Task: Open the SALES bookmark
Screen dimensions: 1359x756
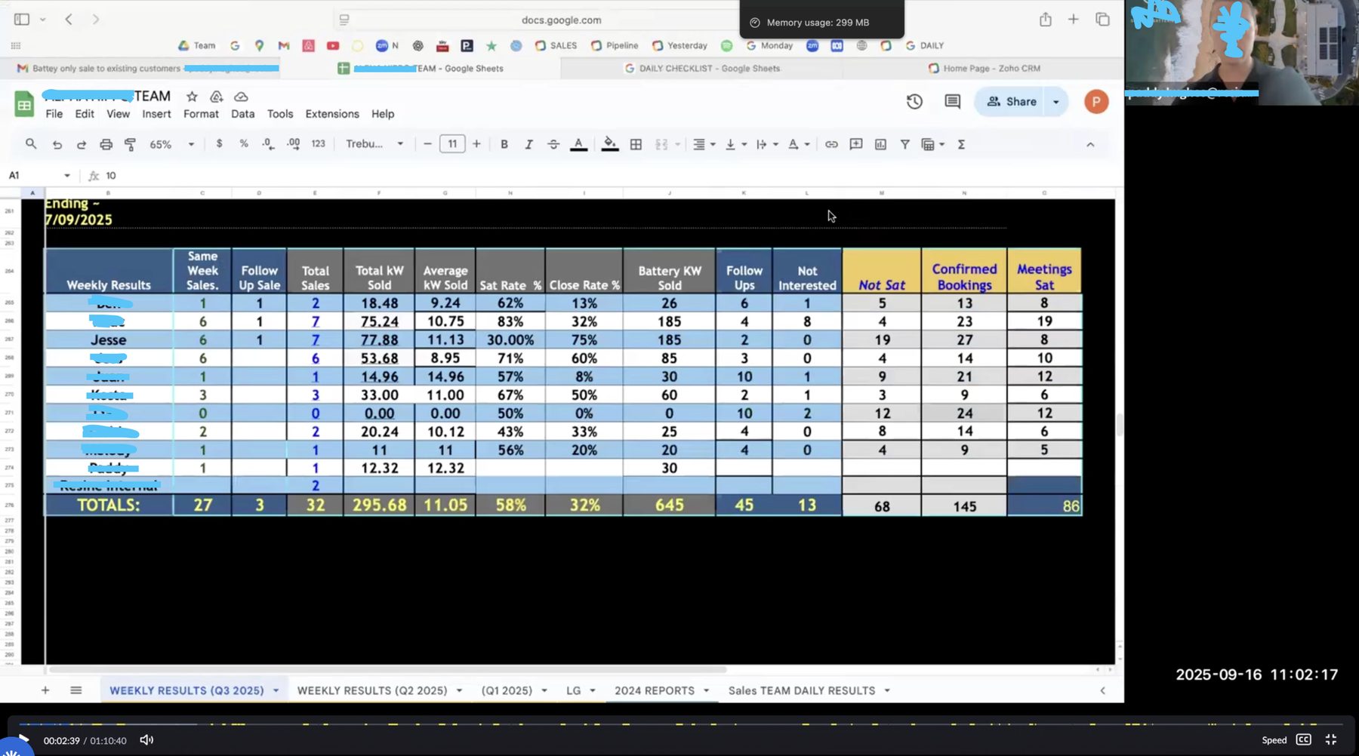Action: [556, 45]
